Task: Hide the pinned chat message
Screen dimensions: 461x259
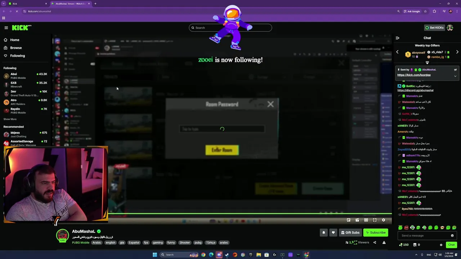Action: (x=455, y=70)
